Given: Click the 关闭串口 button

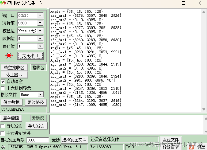Looking at the screenshot, I should (x=31, y=56).
